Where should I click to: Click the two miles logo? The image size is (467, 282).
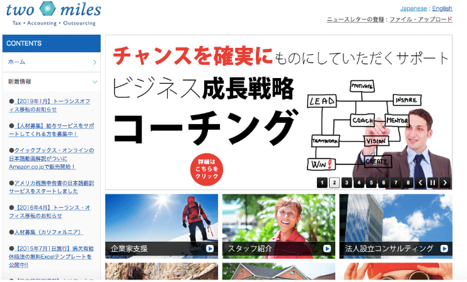point(54,14)
